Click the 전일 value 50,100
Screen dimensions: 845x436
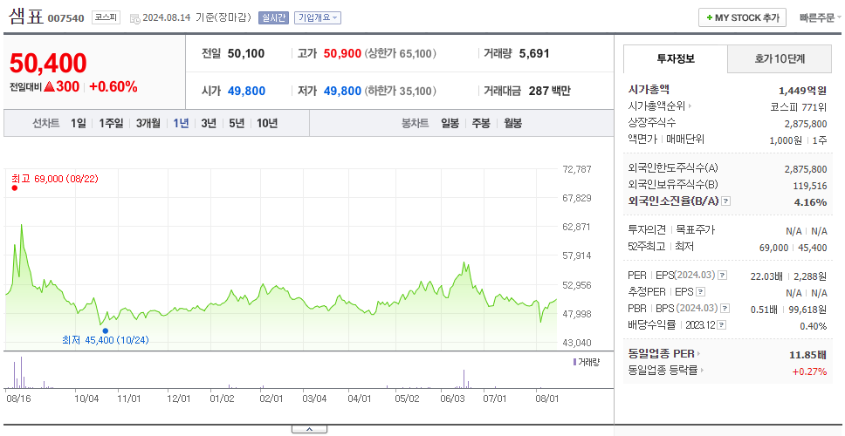click(246, 53)
